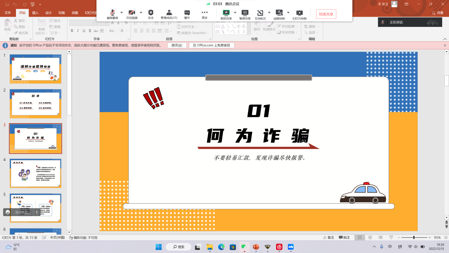Screen dimensions: 449x253
Task: Open the meeting chat panel (聊天)
Action: click(187, 13)
